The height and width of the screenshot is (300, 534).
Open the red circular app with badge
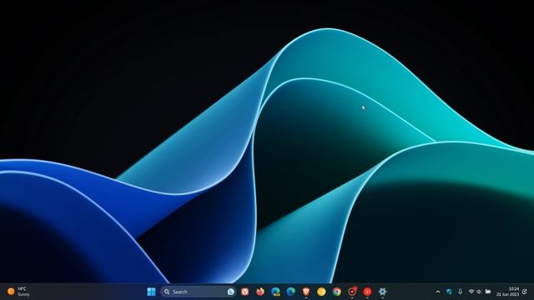pos(352,292)
